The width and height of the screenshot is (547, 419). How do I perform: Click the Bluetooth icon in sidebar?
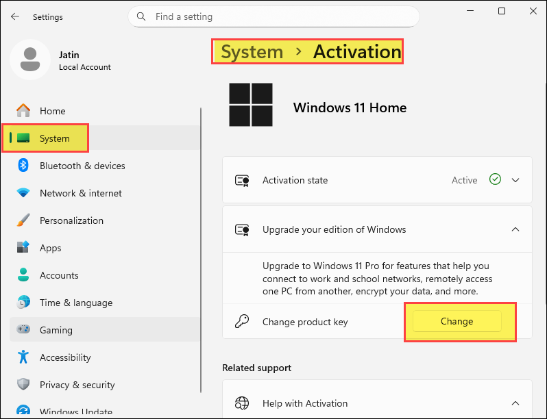(23, 166)
